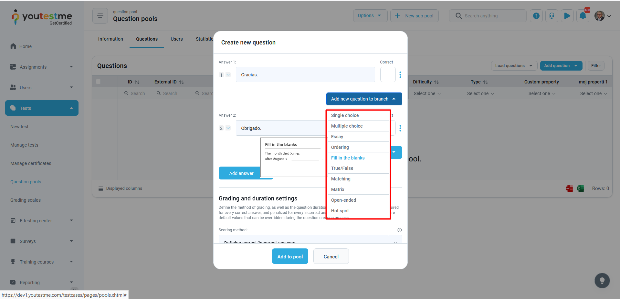620x299 pixels.
Task: Export the questions table to Excel
Action: click(x=581, y=188)
